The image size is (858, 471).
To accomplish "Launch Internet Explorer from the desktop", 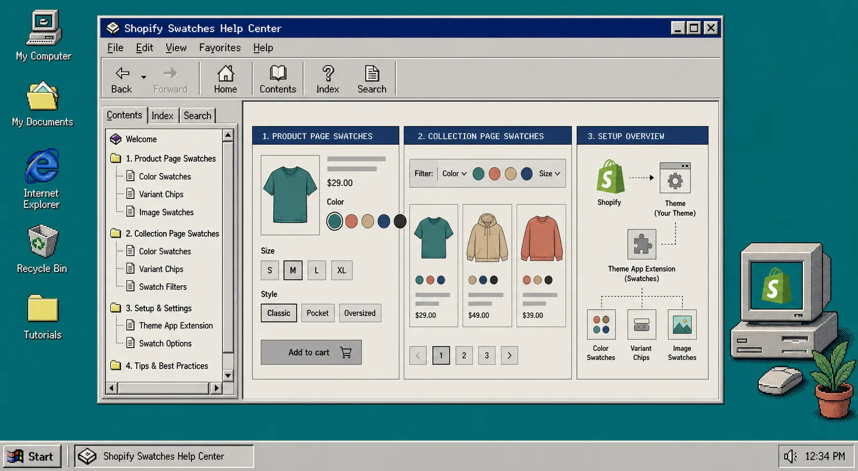I will 42,166.
